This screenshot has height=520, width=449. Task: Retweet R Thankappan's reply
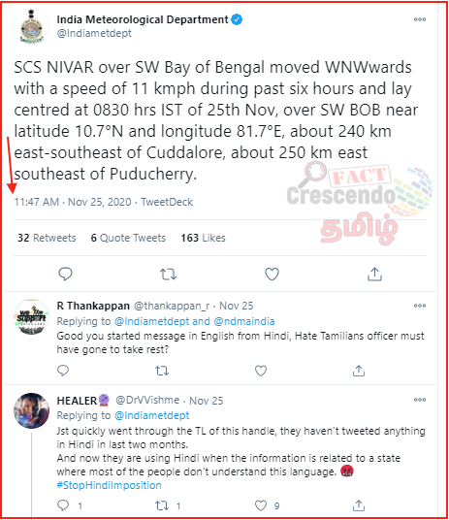click(x=162, y=371)
